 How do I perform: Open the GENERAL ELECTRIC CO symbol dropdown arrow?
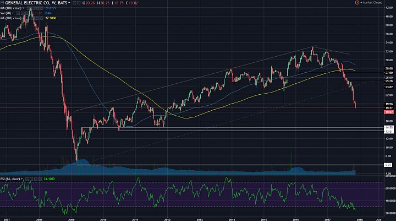(69, 3)
